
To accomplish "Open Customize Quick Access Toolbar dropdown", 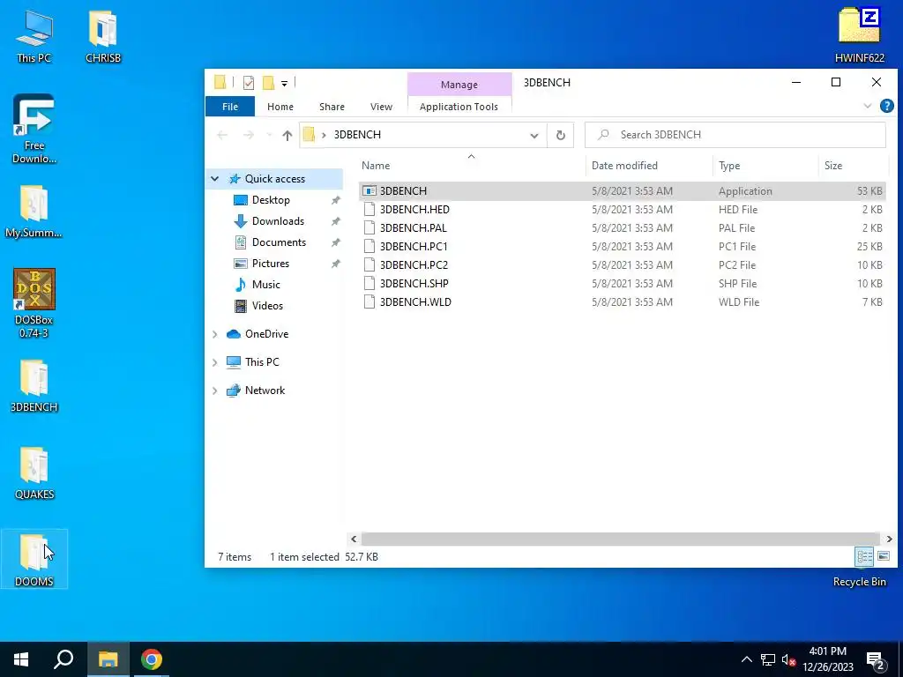I will click(x=285, y=84).
